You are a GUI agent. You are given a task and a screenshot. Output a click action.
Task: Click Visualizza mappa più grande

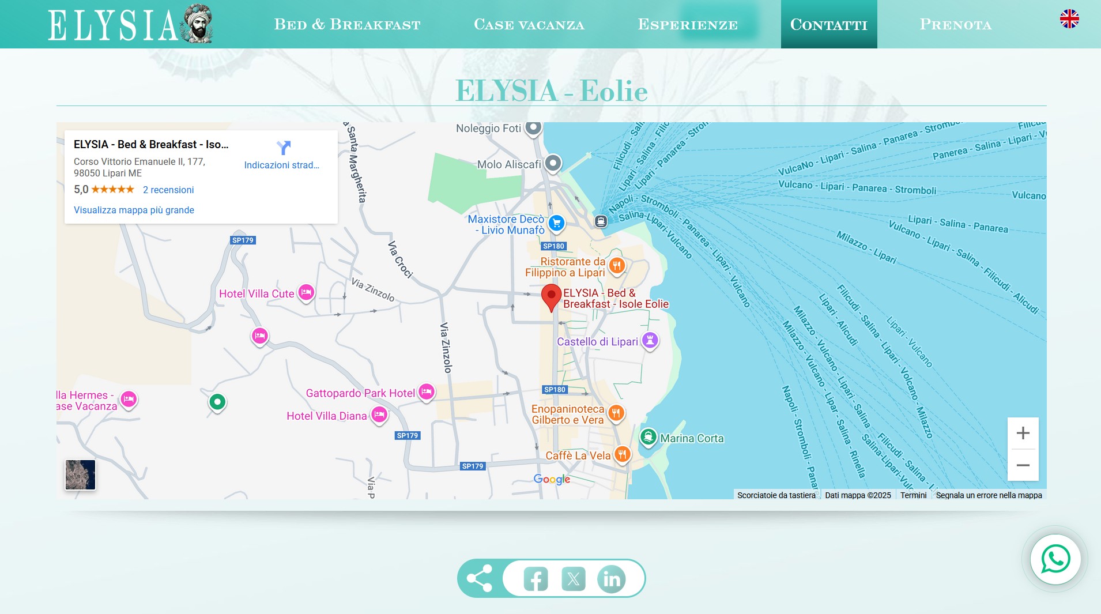tap(134, 210)
